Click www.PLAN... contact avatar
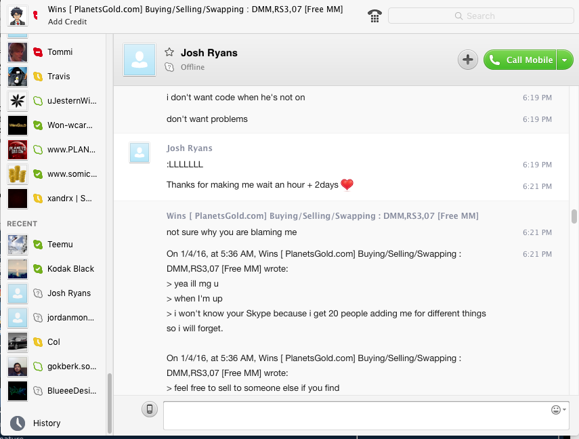Screen dimensions: 579x439 click(18, 150)
